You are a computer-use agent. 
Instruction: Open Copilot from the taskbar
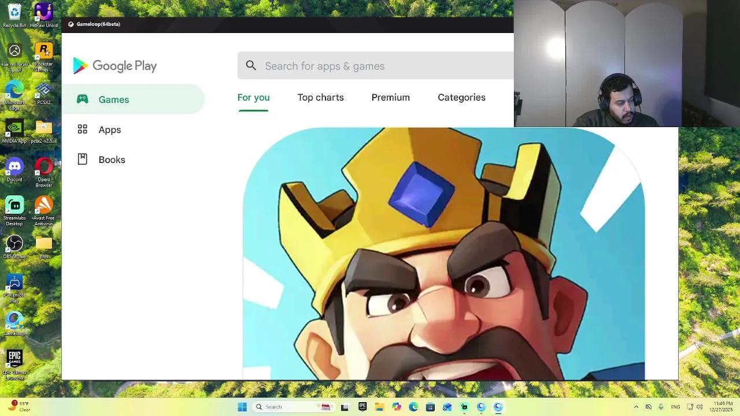click(397, 407)
